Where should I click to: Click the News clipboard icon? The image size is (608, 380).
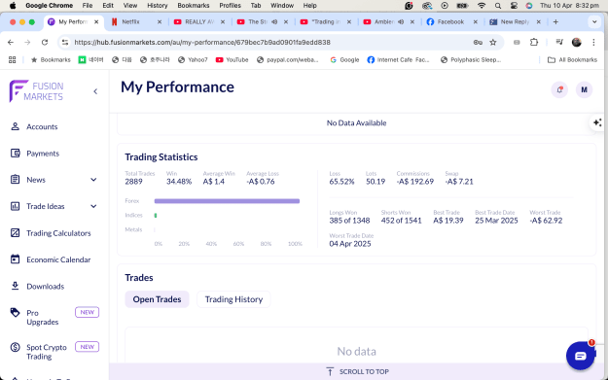pyautogui.click(x=16, y=180)
